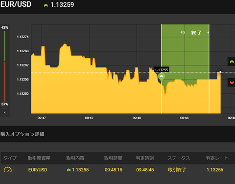
Task: Click the white current-price dot on chart line
Action: (220, 72)
